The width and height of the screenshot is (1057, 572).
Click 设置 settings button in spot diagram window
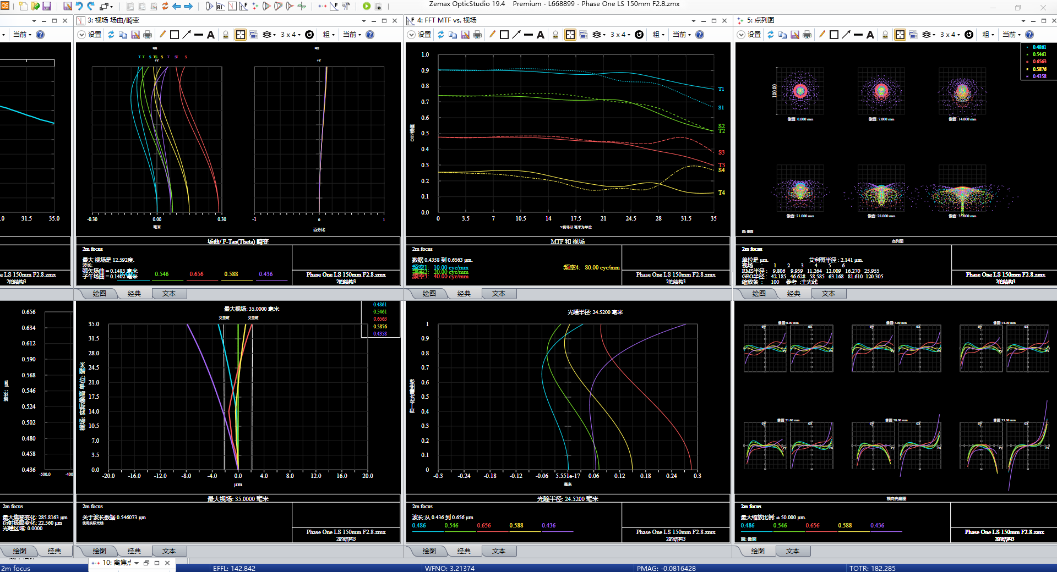click(x=754, y=35)
